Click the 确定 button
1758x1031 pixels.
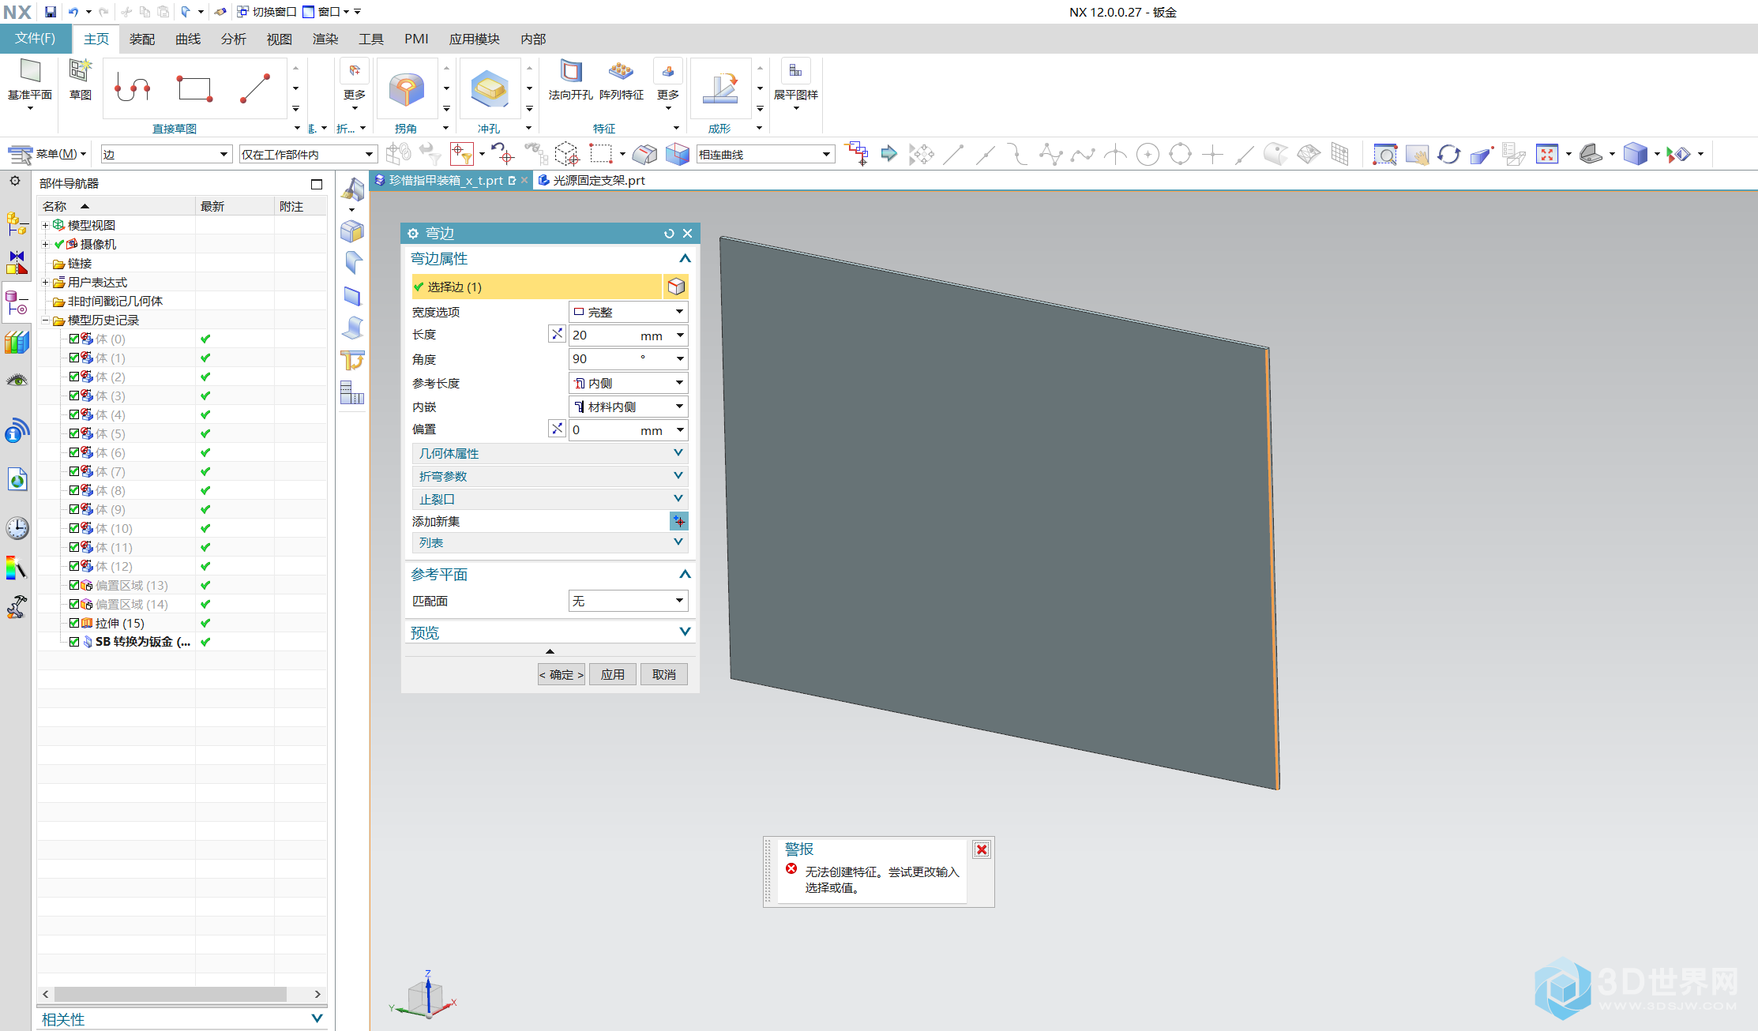point(561,674)
